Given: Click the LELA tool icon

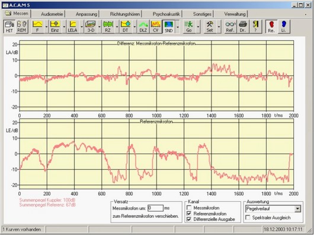Looking at the screenshot, I should [x=72, y=27].
